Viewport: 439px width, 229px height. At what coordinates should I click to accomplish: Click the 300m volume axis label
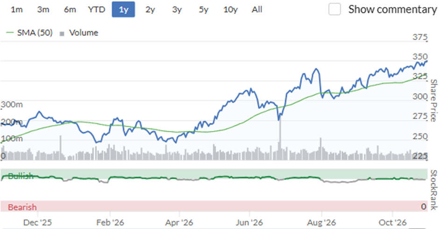[x=12, y=105]
